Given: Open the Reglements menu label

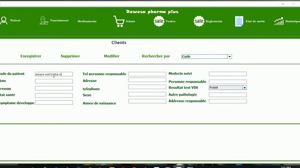Looking at the screenshot, I should coord(214,21).
